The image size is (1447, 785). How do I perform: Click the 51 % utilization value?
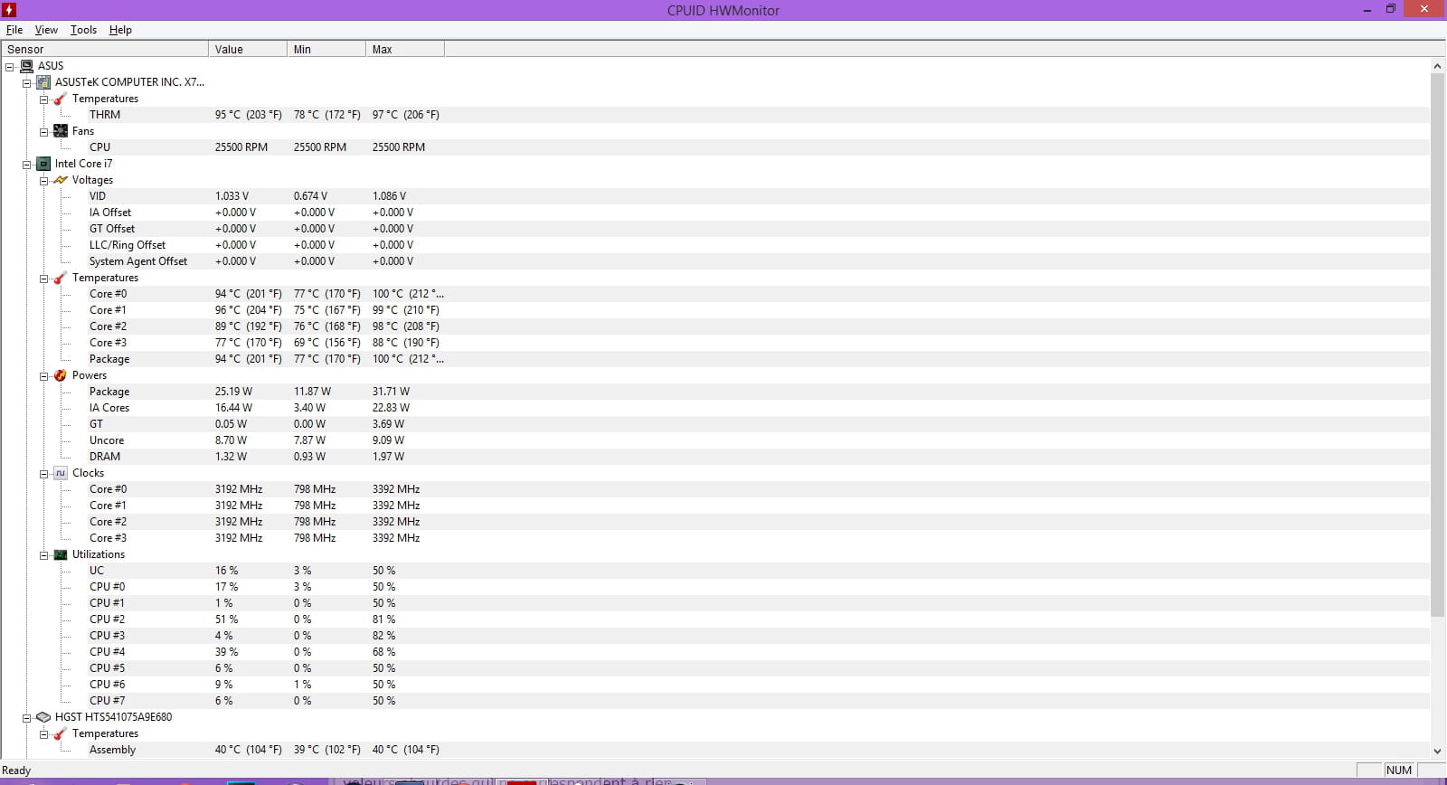(x=226, y=619)
